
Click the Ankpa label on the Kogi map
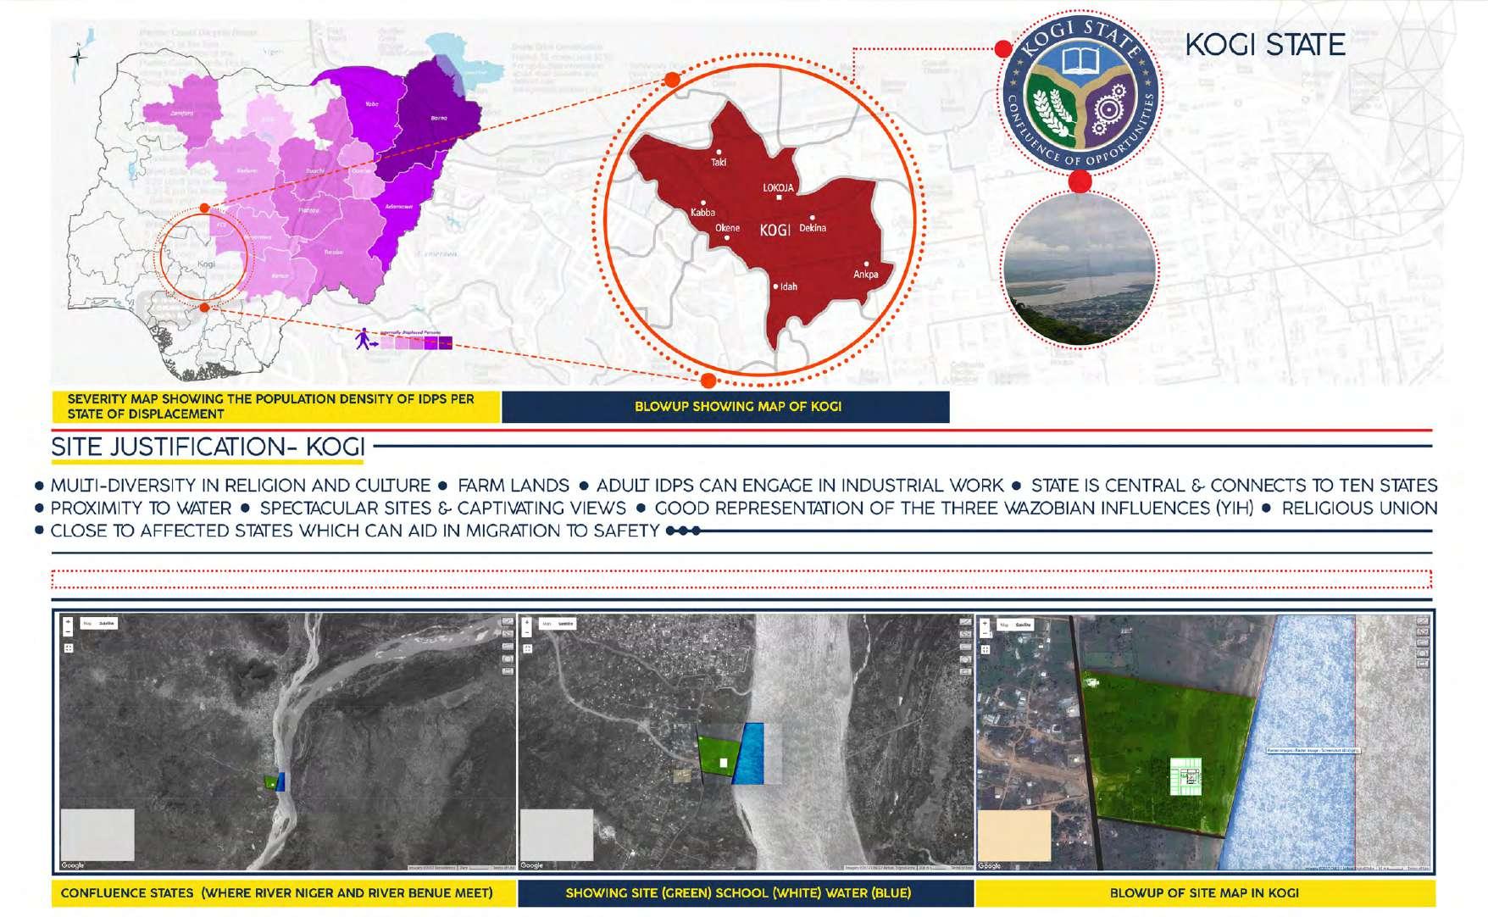[x=866, y=275]
